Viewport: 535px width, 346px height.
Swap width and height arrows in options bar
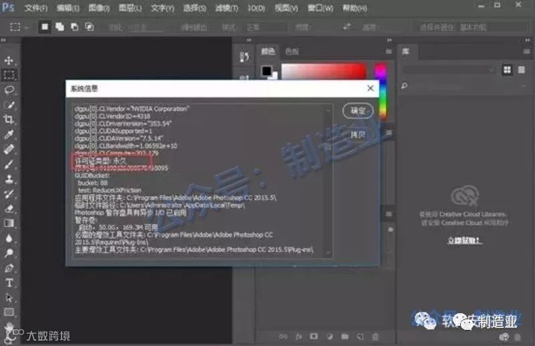pos(346,27)
